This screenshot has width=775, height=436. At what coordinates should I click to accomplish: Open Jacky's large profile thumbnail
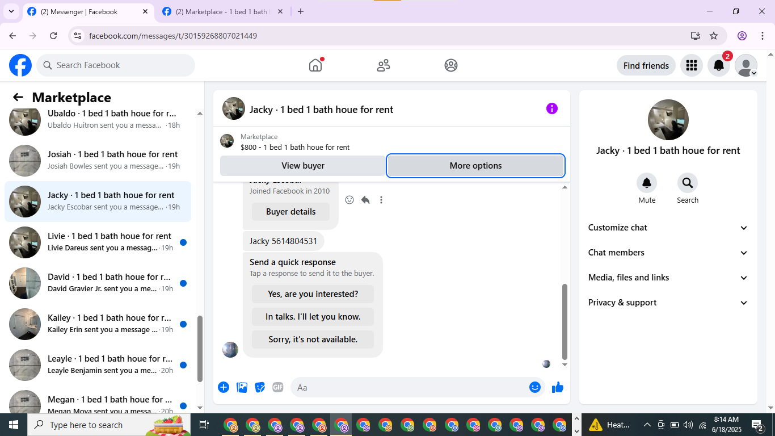tap(668, 120)
